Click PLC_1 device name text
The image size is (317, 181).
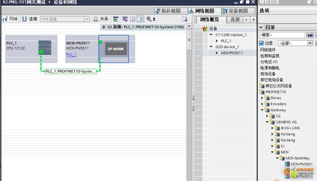coord(11,43)
